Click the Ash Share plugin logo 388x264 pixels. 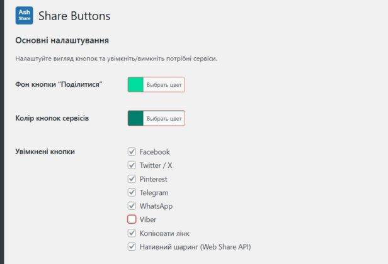coord(24,16)
